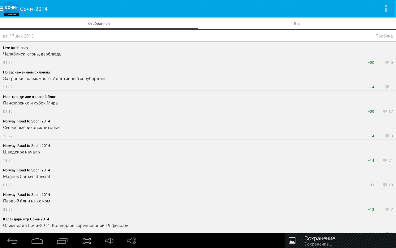Click comment icon on Челябинск, огонь, верблюды post
The width and height of the screenshot is (396, 248).
pyautogui.click(x=387, y=62)
